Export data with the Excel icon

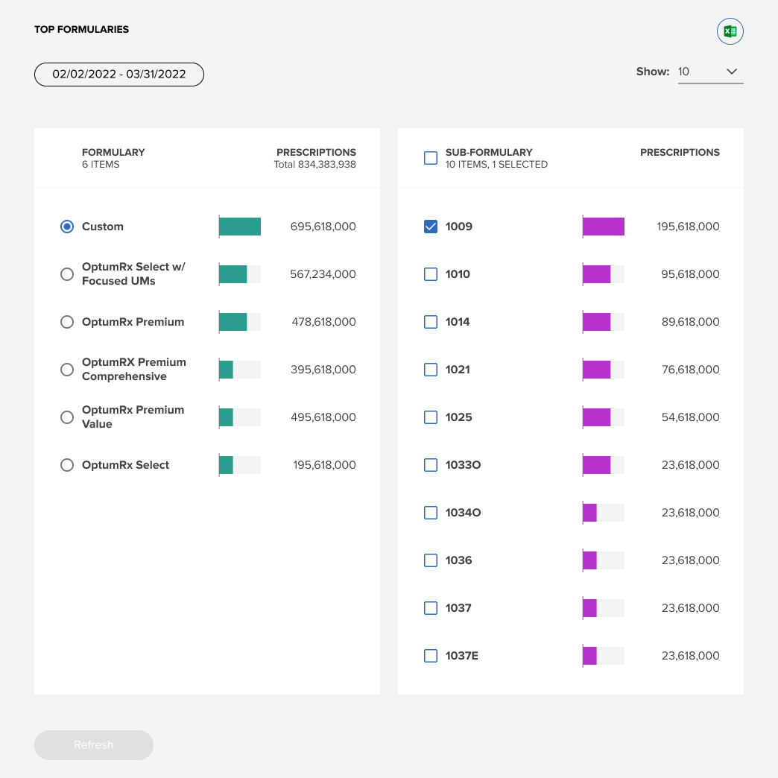(730, 31)
